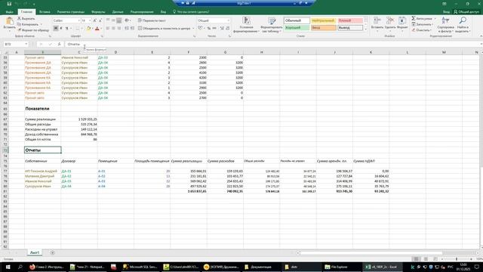This screenshot has width=483, height=272.
Task: Decrease indent in the alignment group
Action: tap(127, 29)
